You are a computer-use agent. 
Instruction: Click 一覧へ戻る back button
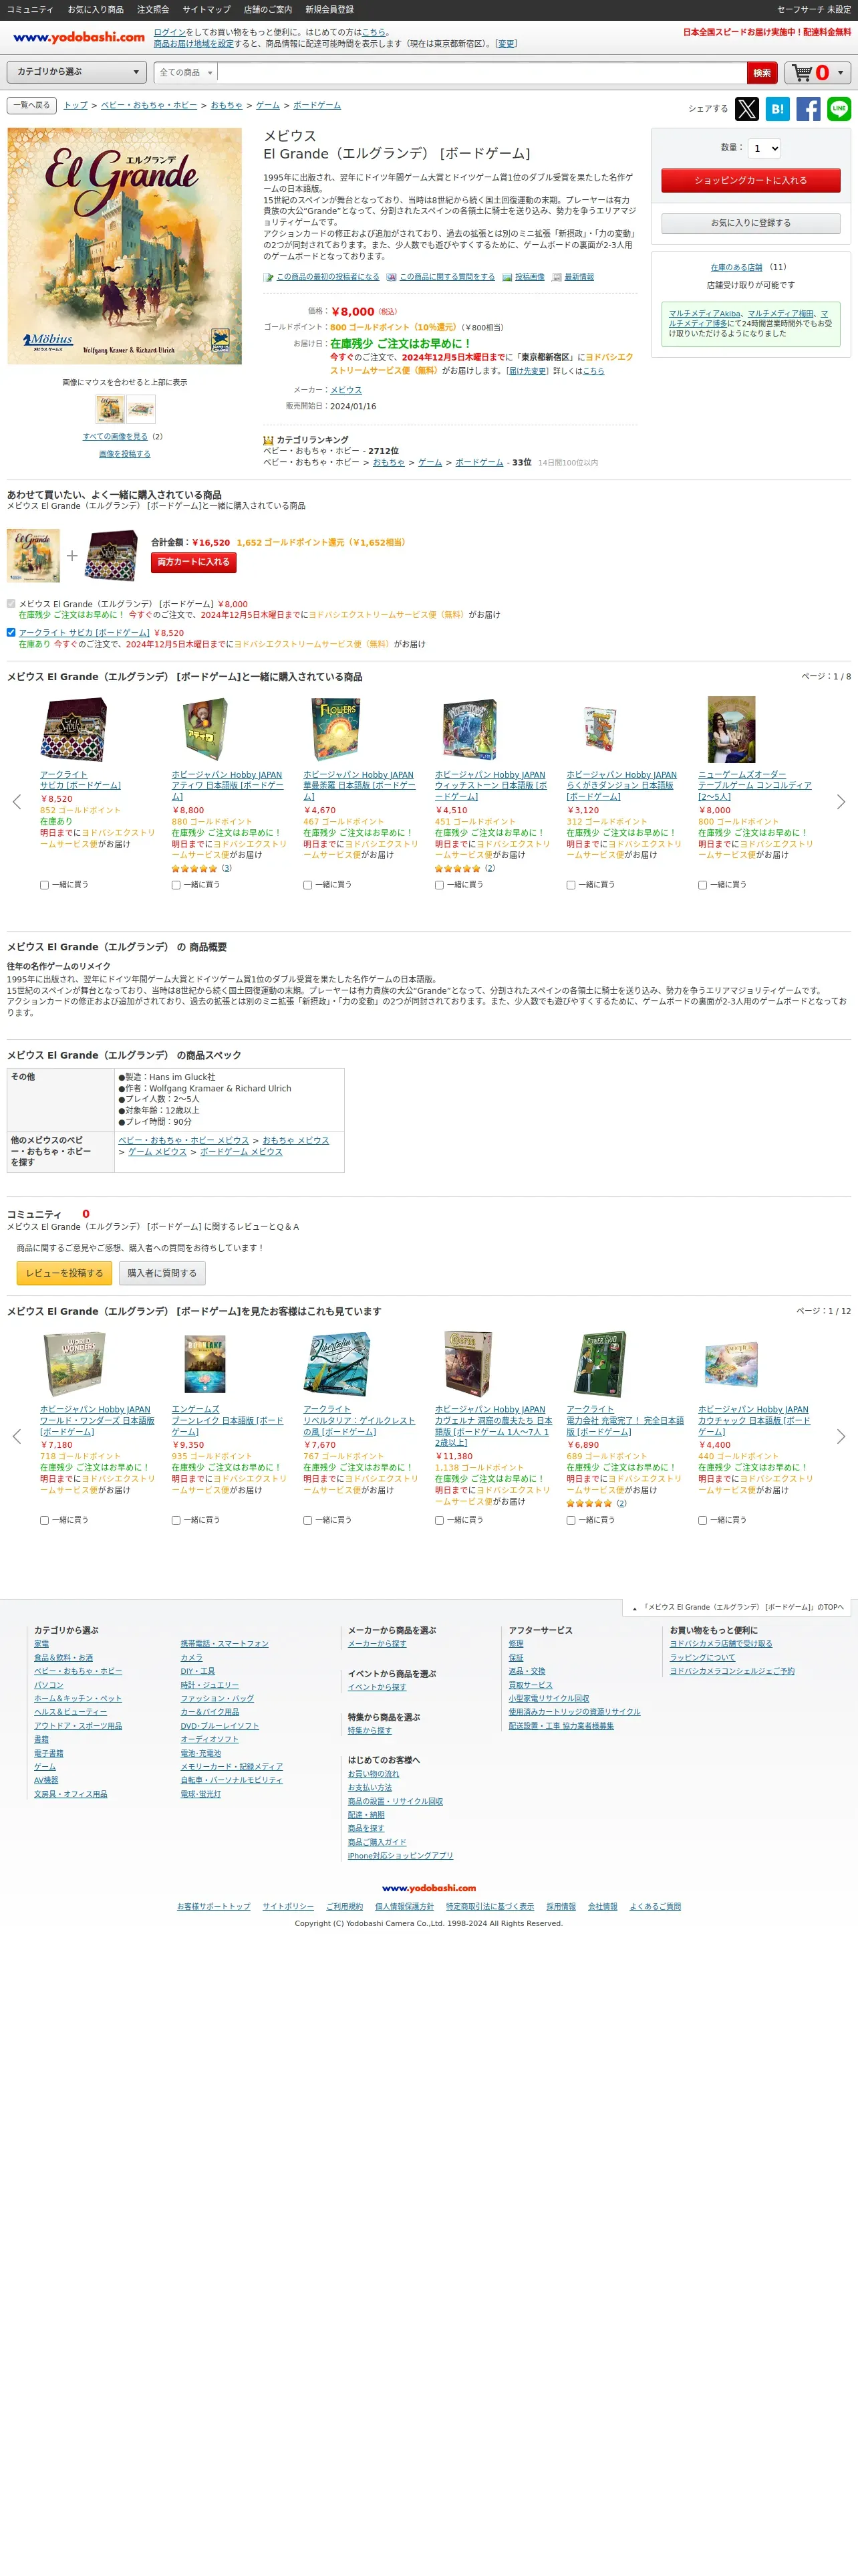(32, 105)
